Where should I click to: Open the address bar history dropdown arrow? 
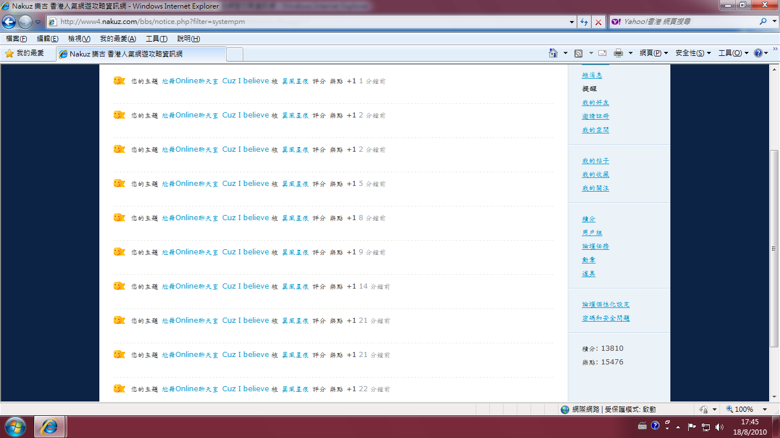coord(572,22)
